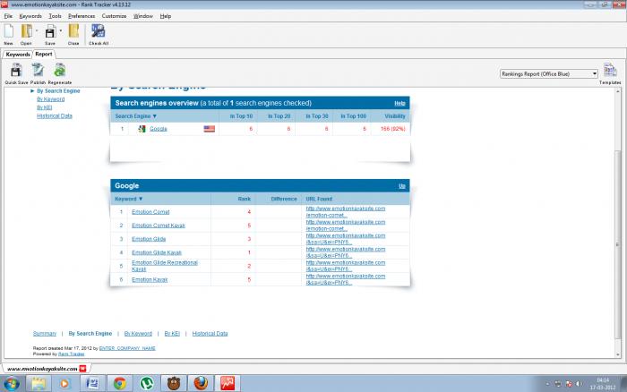Open the Templates icon
The height and width of the screenshot is (392, 627).
point(610,71)
